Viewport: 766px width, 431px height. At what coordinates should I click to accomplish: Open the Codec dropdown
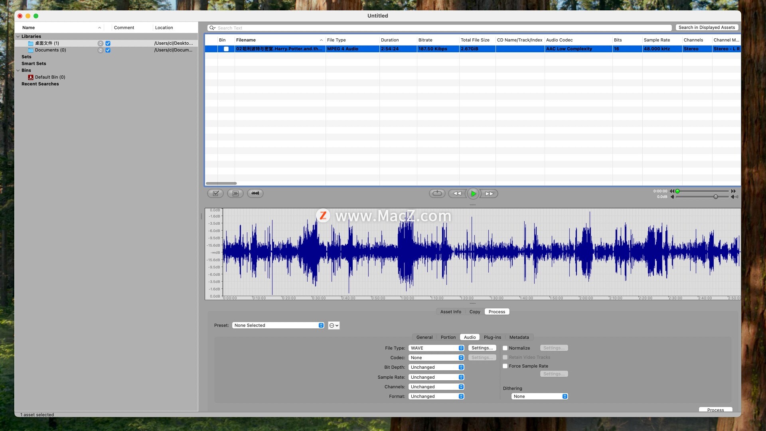point(436,358)
